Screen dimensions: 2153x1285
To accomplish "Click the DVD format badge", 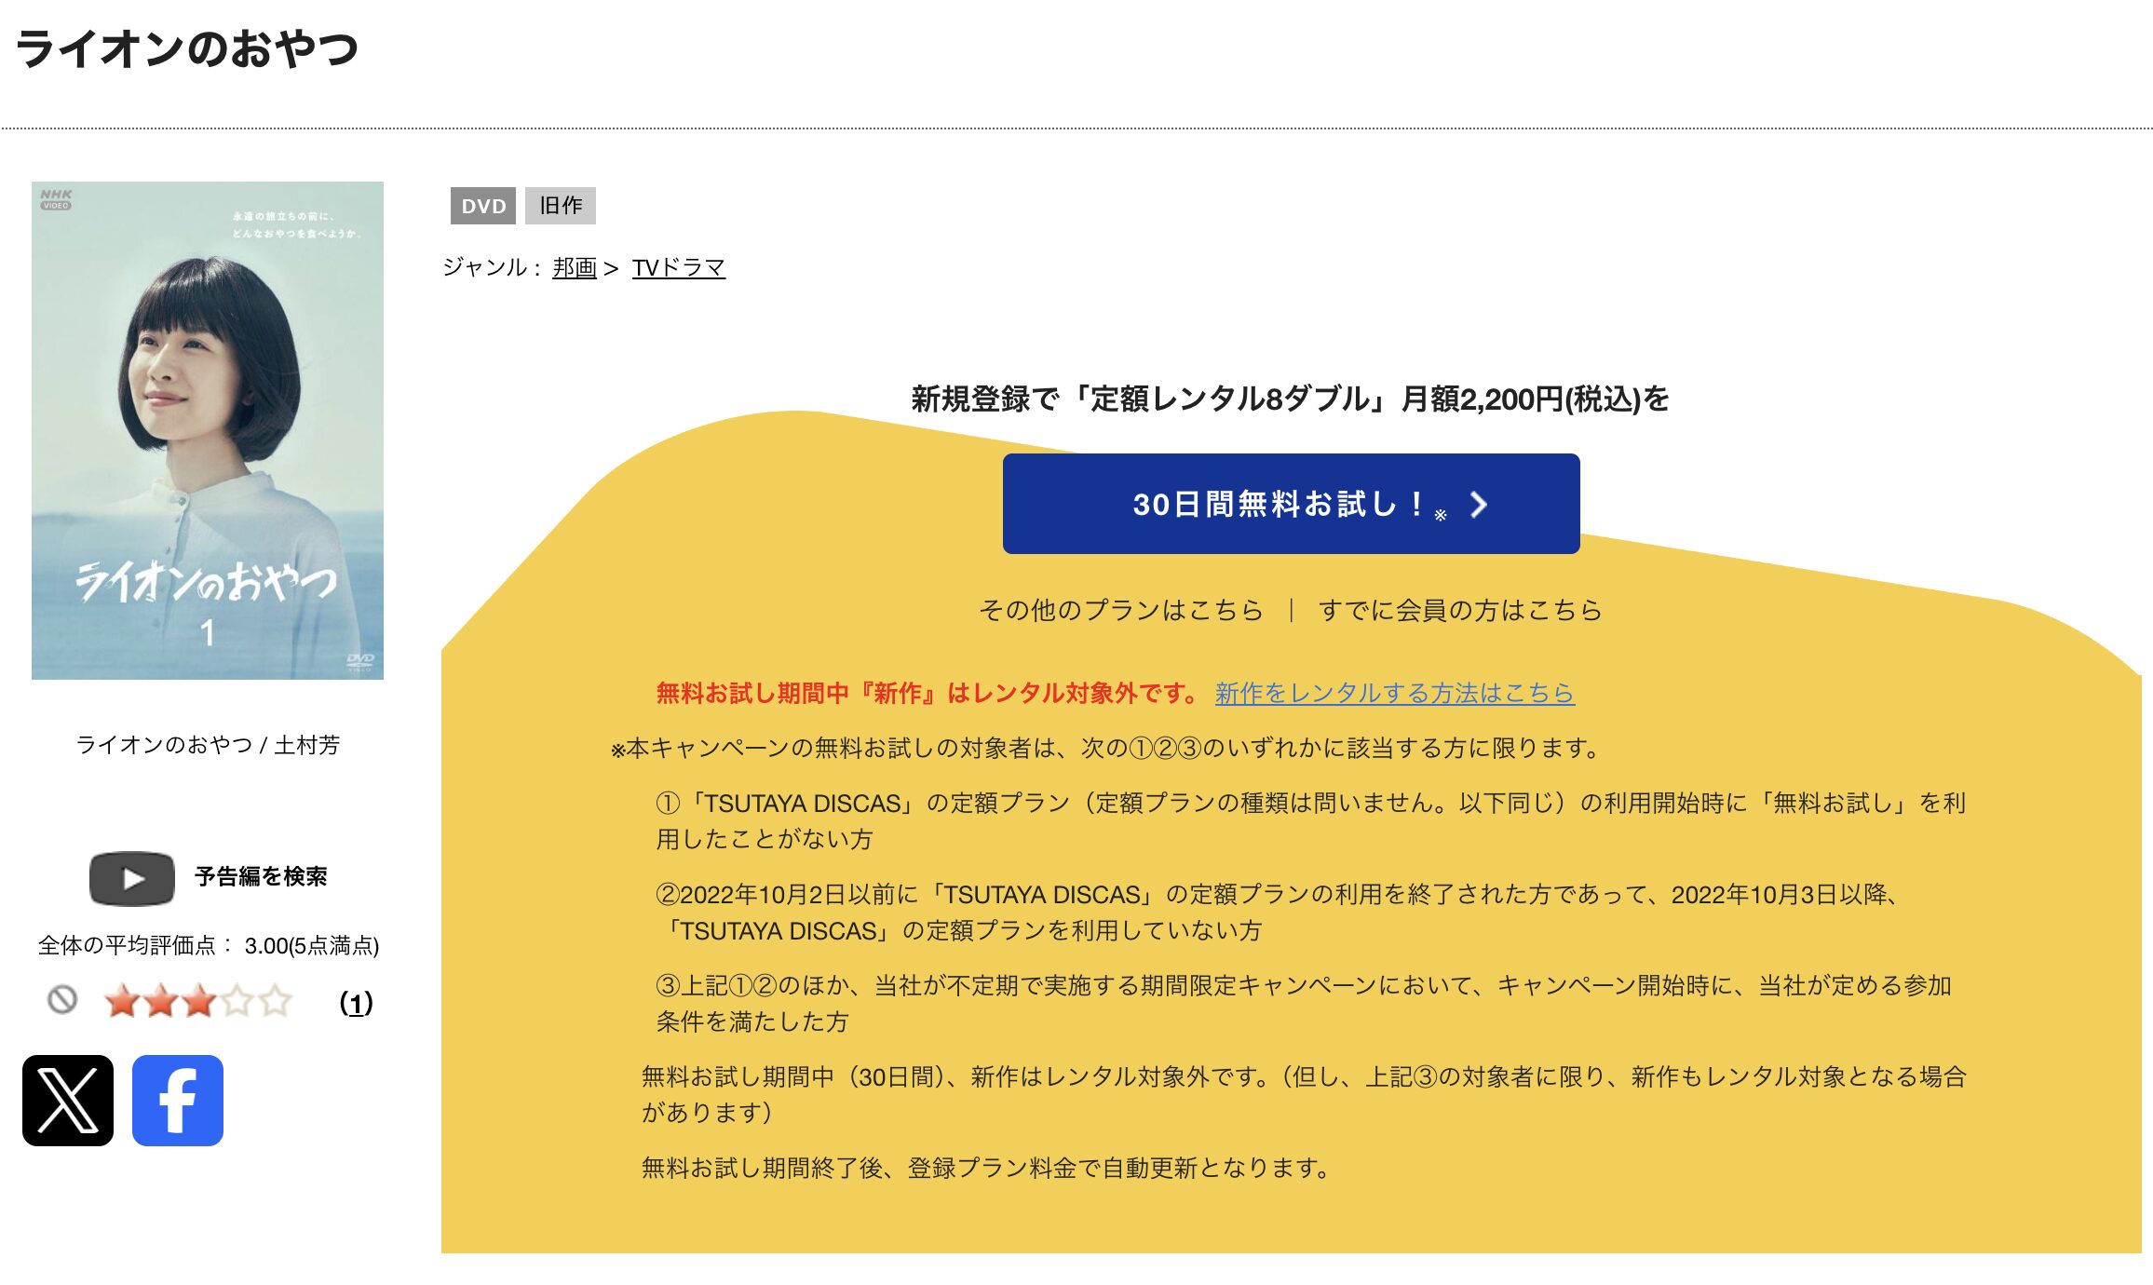I will pos(483,206).
